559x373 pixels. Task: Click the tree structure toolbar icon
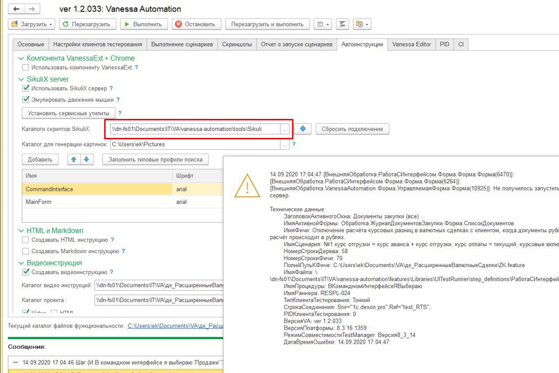[x=342, y=24]
